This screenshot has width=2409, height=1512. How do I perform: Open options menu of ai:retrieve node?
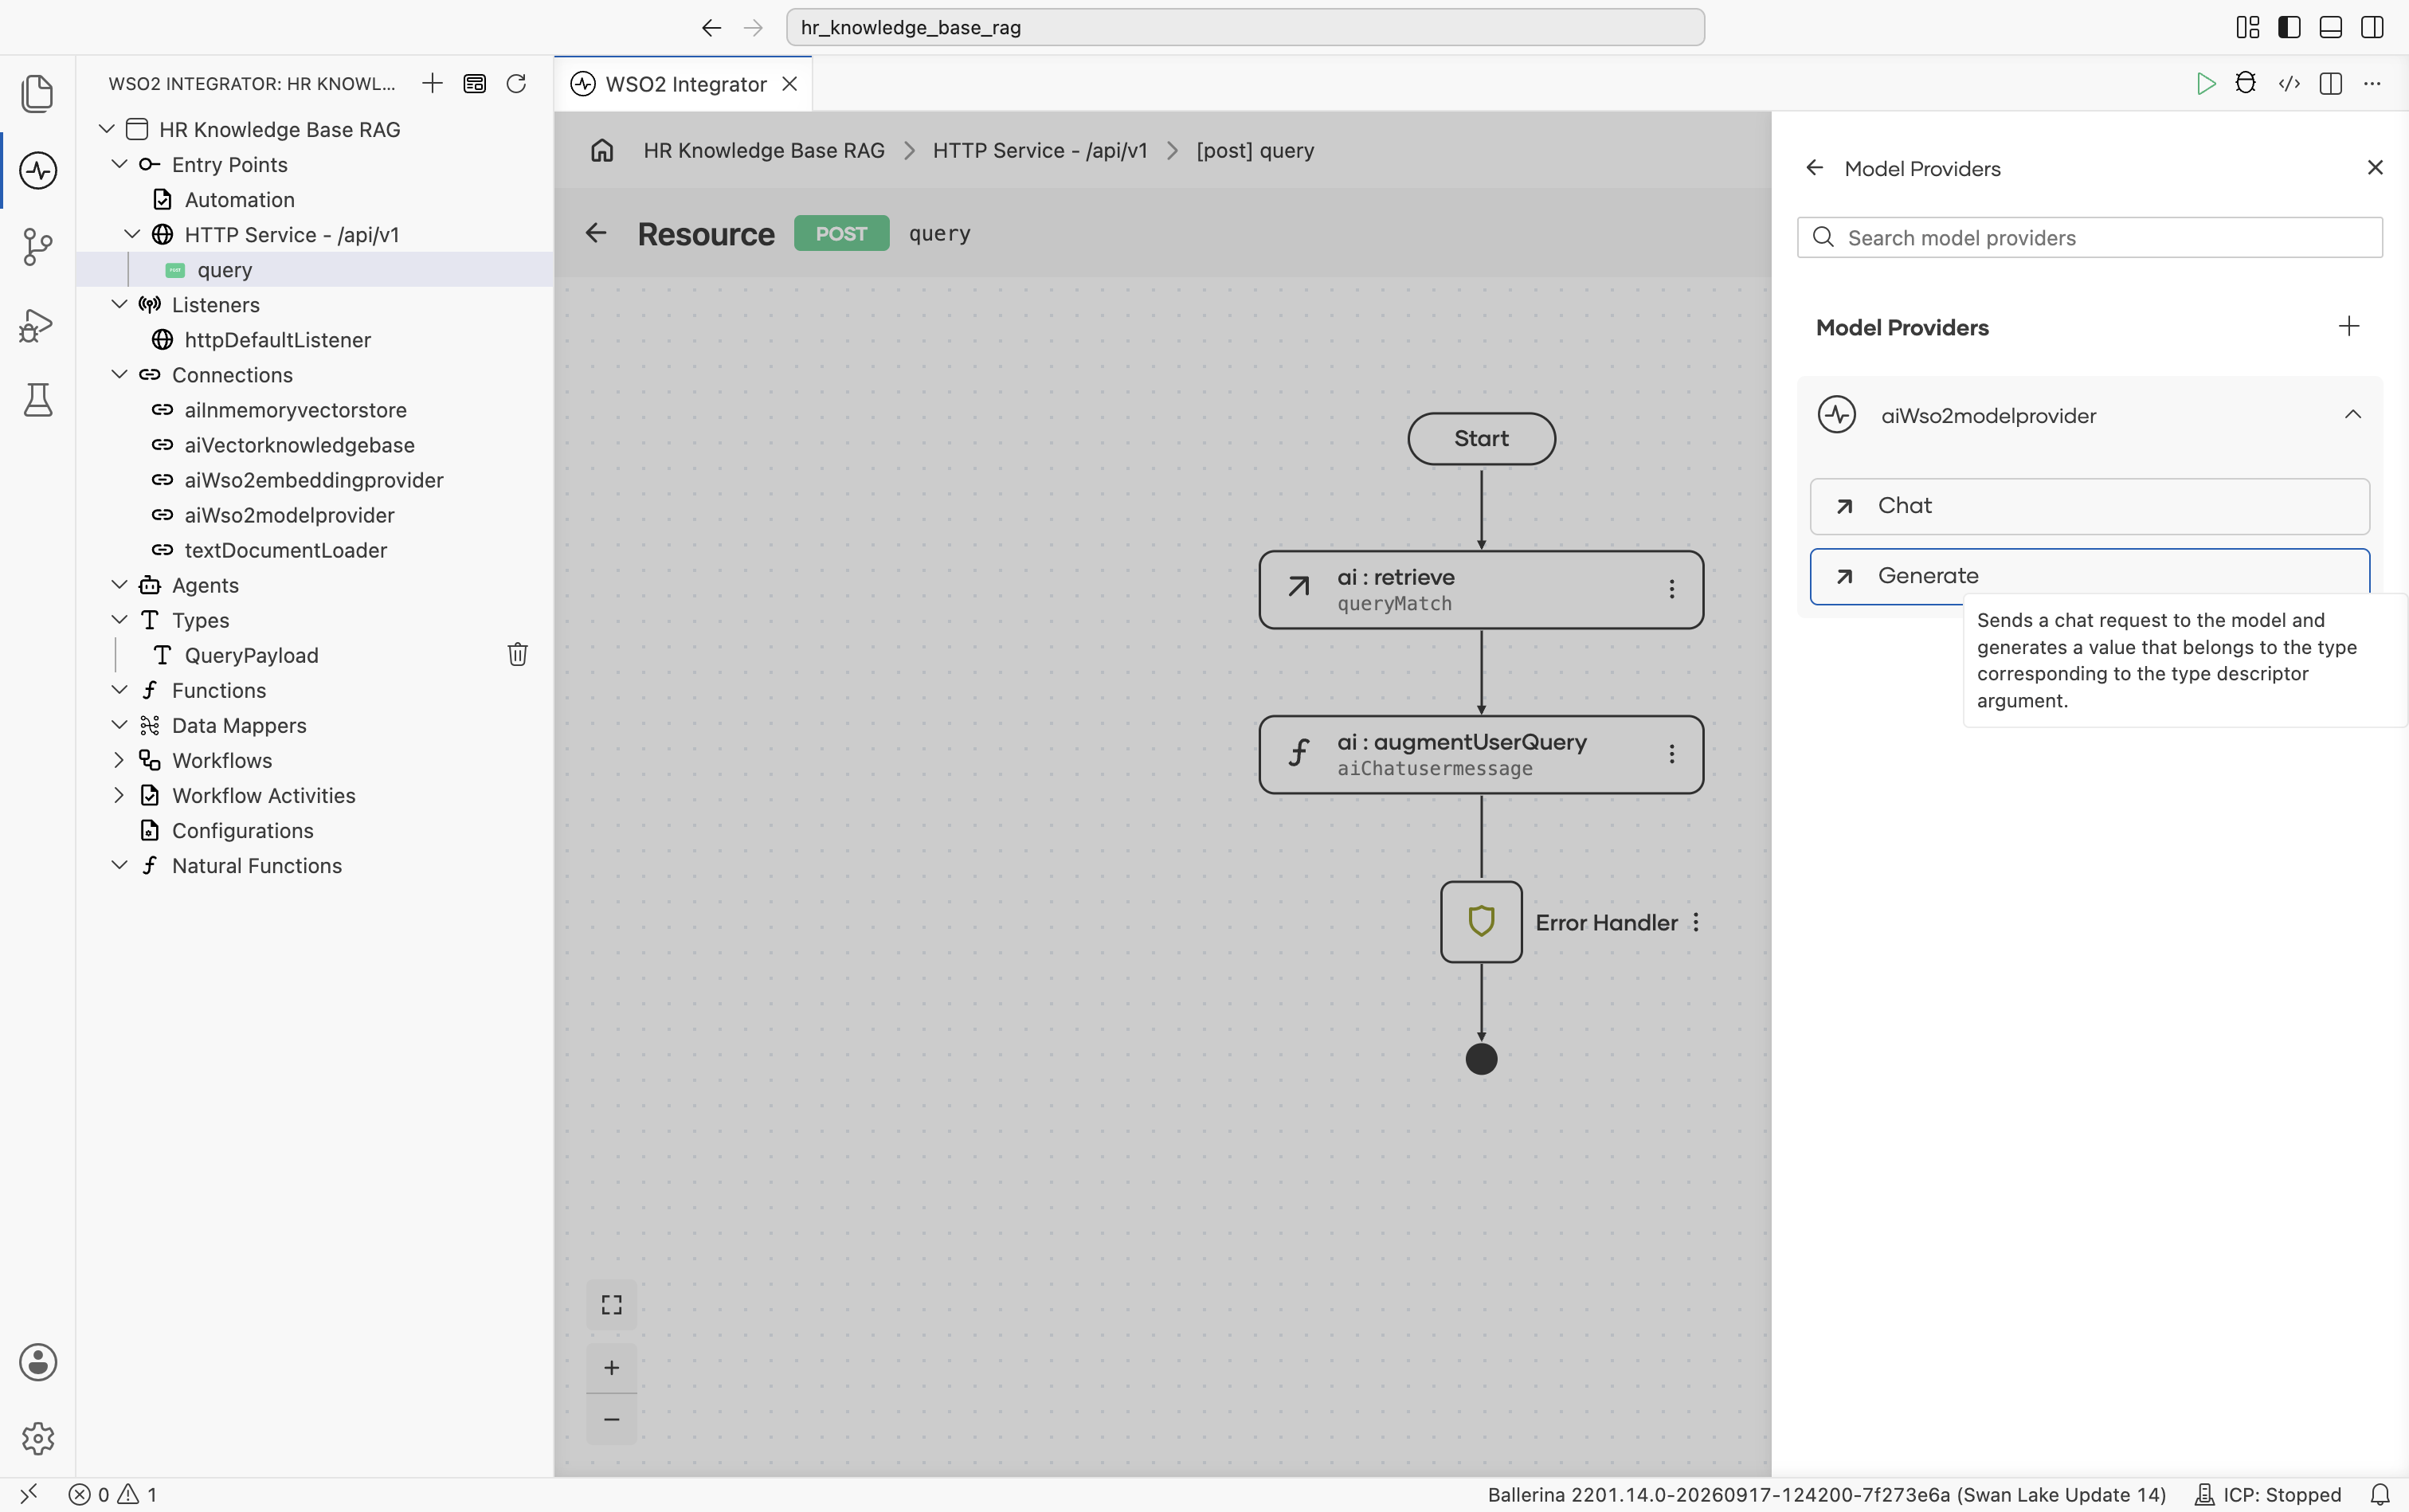pos(1671,589)
